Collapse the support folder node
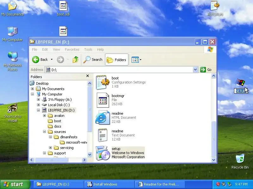 coord(44,153)
